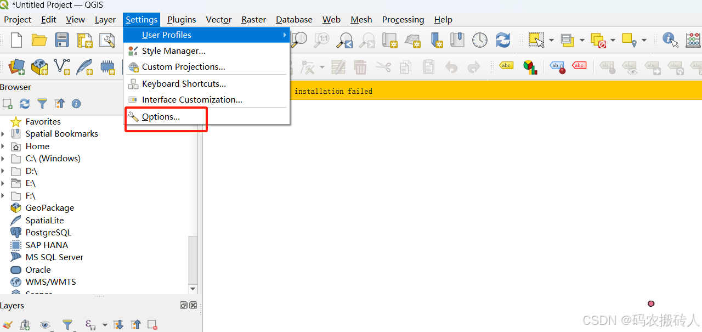Viewport: 702px width, 332px height.
Task: Select the GeoPackage browser item
Action: pyautogui.click(x=42, y=208)
